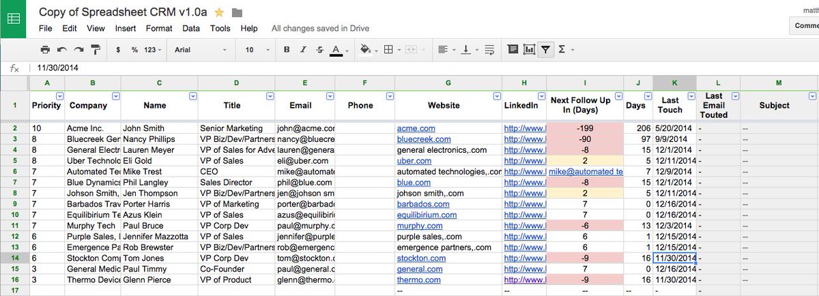Click the Comments button

804,26
